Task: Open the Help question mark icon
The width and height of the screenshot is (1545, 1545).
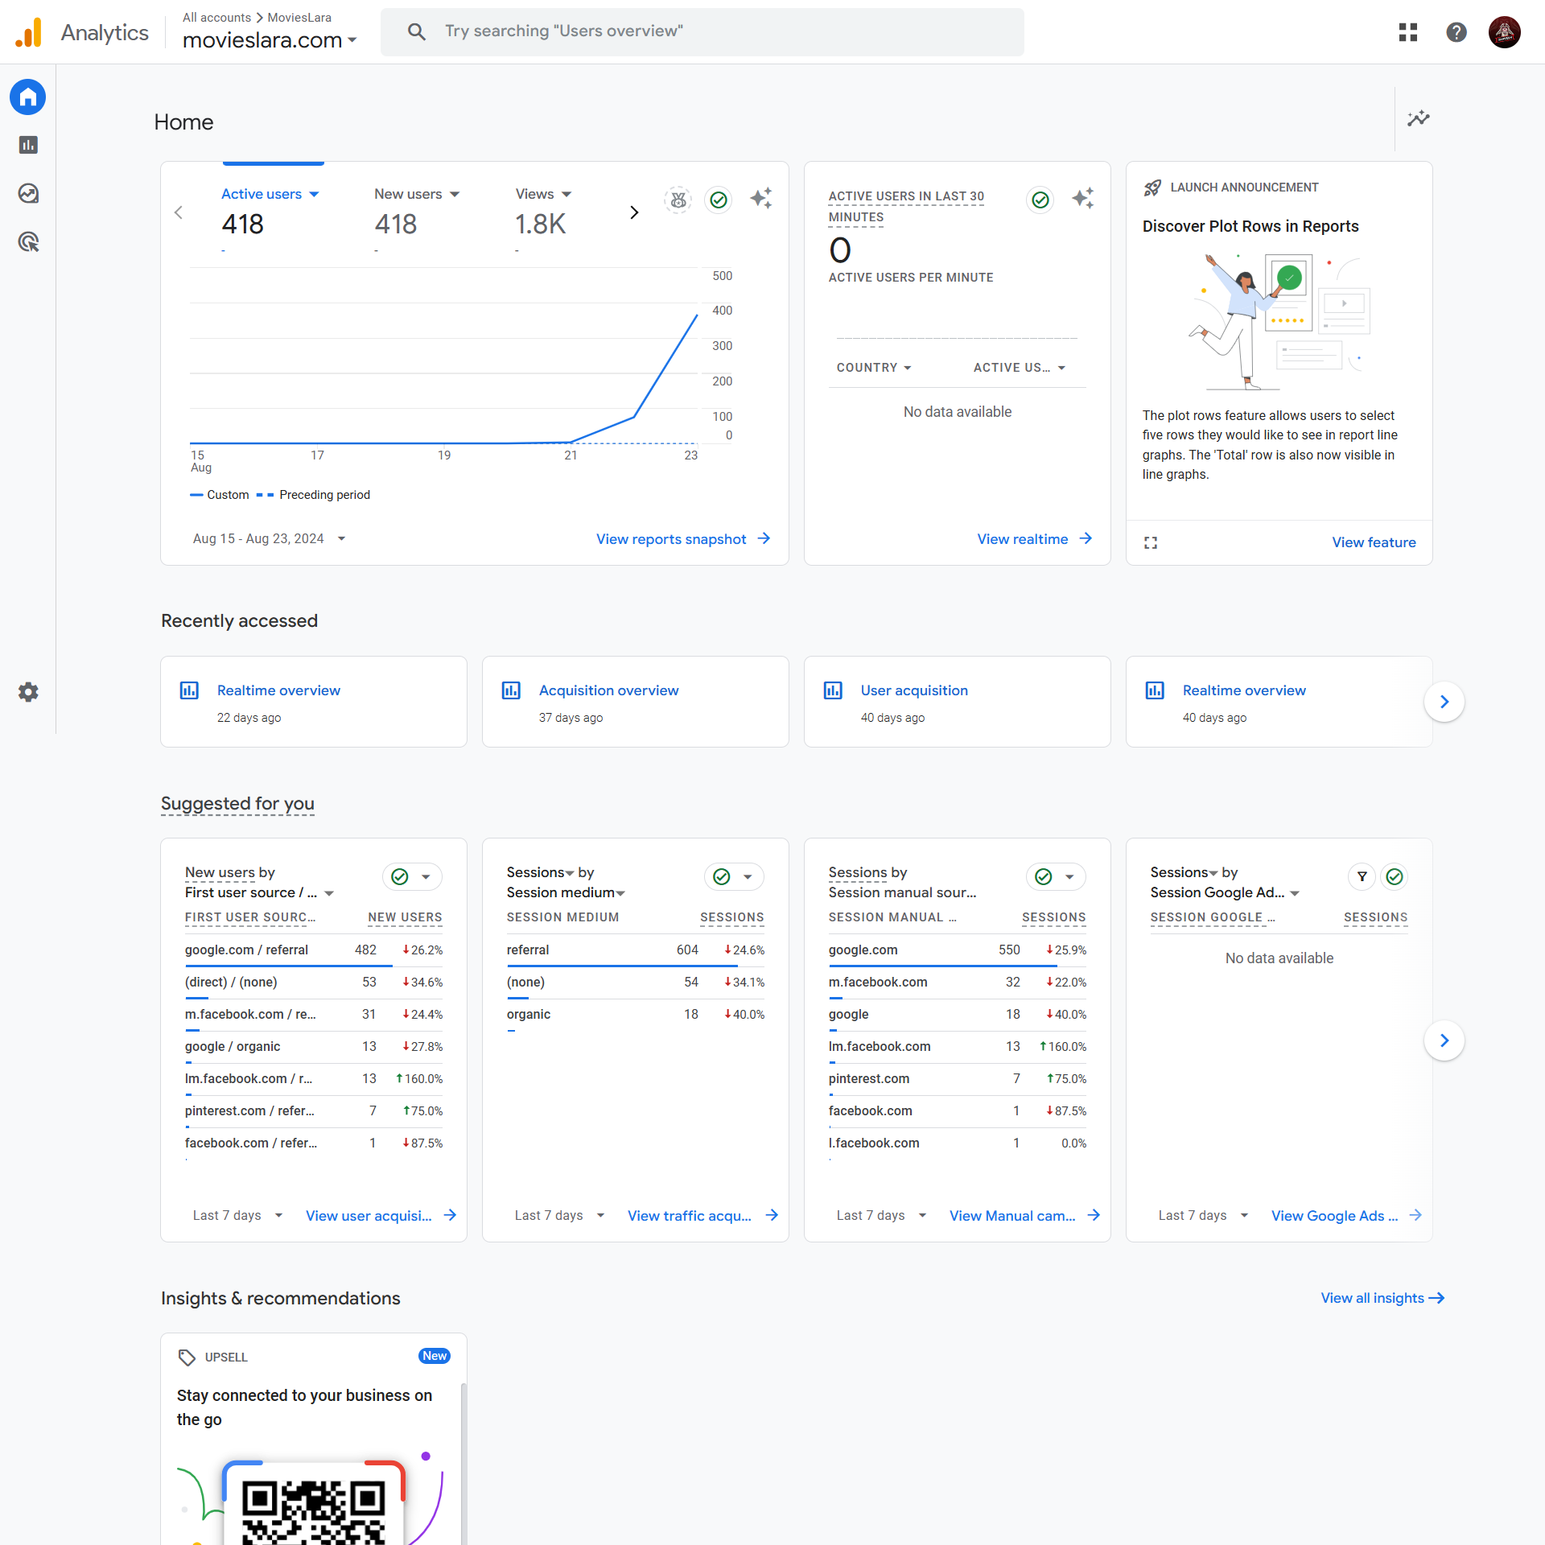Action: (1456, 32)
